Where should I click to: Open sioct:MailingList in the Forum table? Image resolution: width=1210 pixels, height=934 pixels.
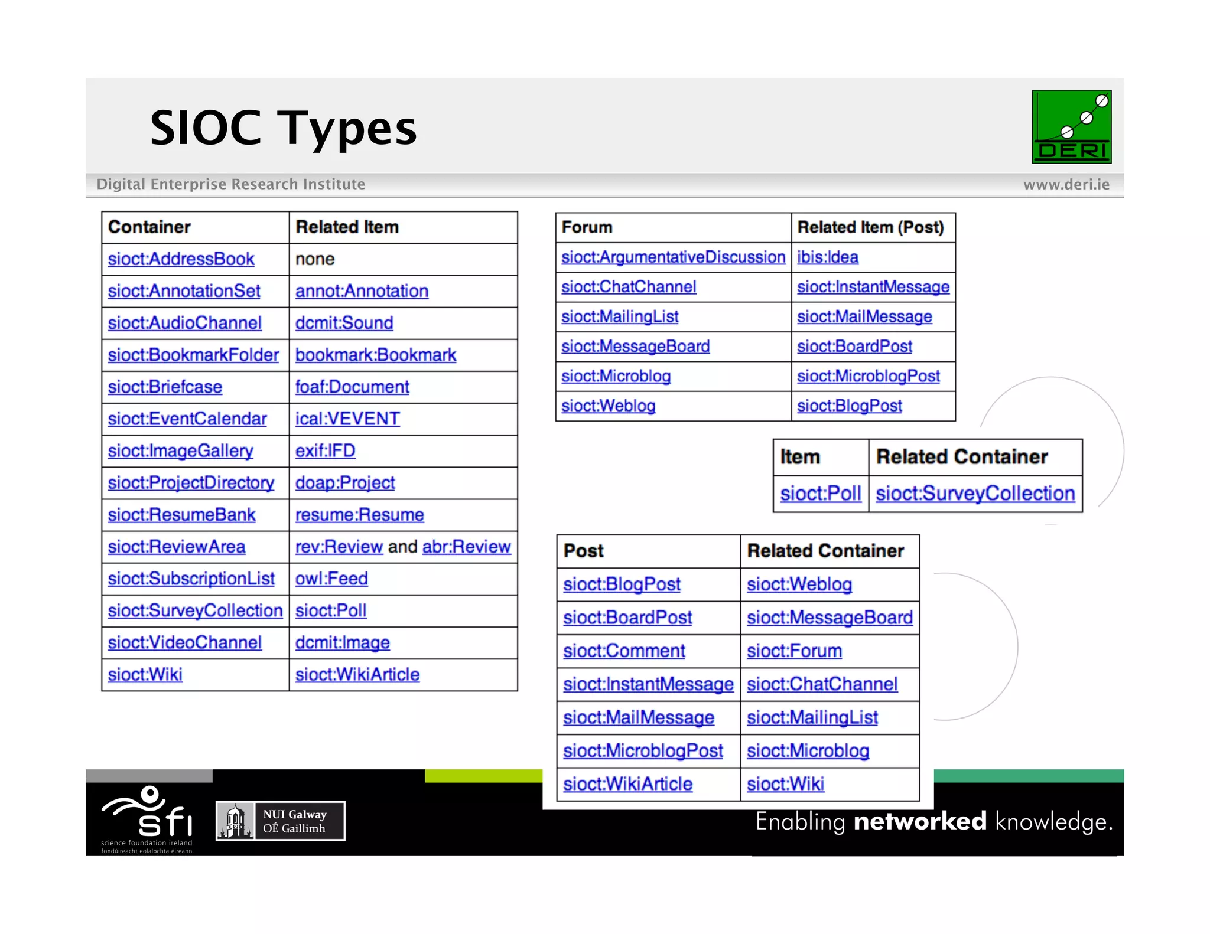pyautogui.click(x=620, y=317)
